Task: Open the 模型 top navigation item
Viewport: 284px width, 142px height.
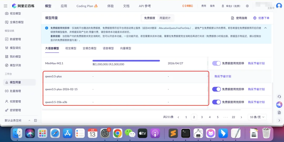Action: (48, 6)
